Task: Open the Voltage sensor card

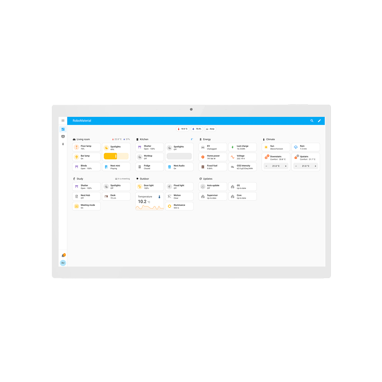Action: (x=243, y=157)
